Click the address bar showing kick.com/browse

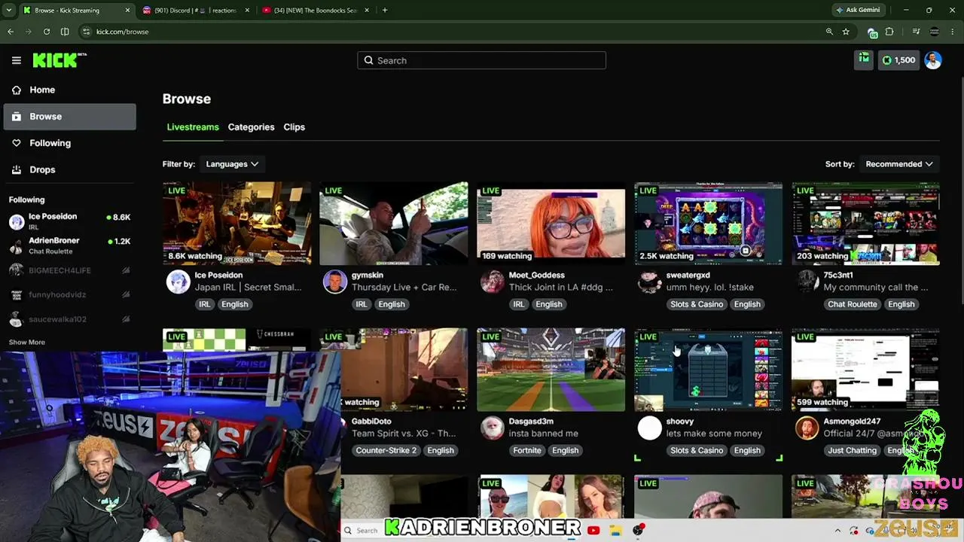coord(452,32)
